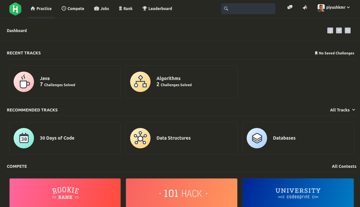Open the chat messages panel
The height and width of the screenshot is (207, 360).
point(289,7)
